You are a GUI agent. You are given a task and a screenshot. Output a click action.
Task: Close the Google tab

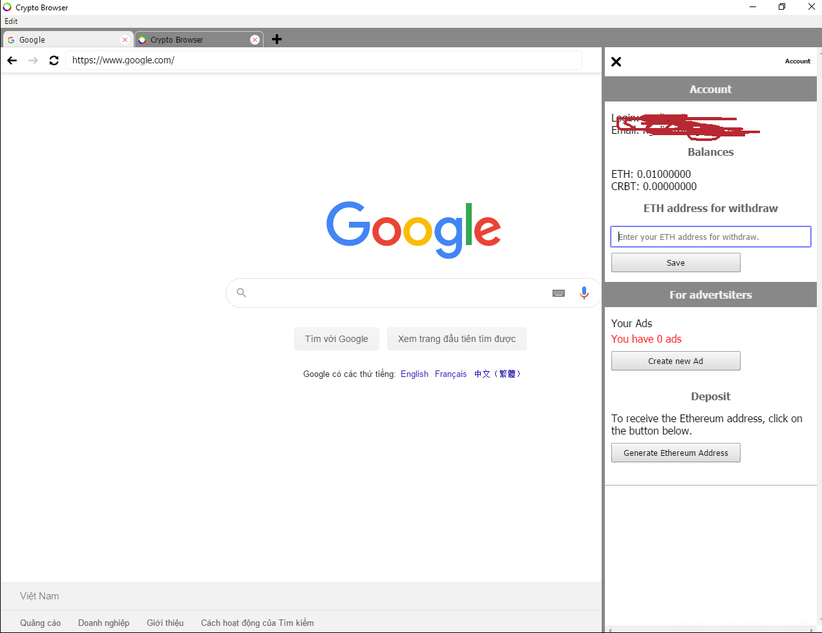[x=125, y=39]
